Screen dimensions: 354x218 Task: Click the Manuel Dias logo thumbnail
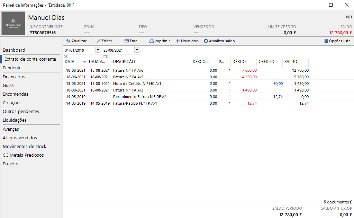click(13, 24)
